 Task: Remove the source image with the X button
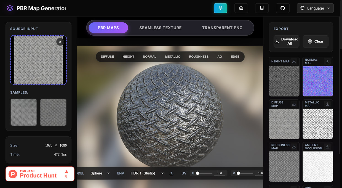tap(60, 42)
